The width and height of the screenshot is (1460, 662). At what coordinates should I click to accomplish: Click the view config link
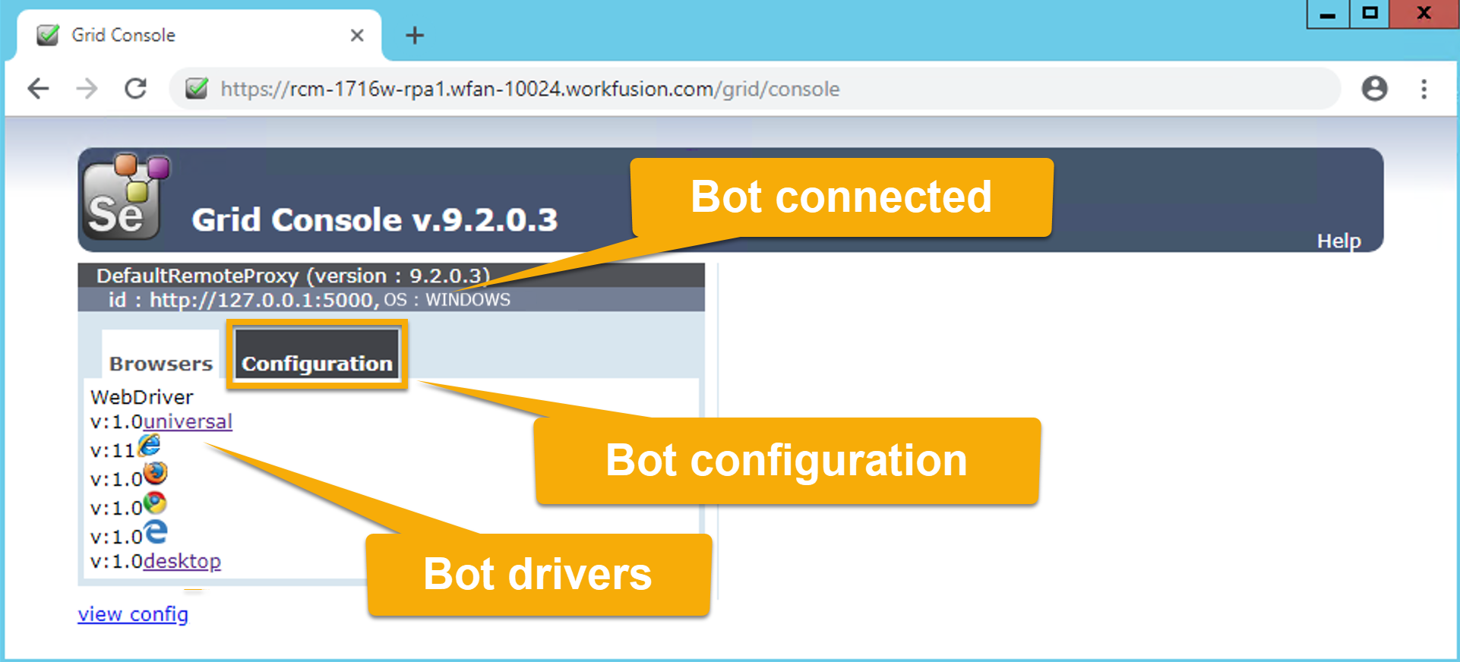click(133, 613)
